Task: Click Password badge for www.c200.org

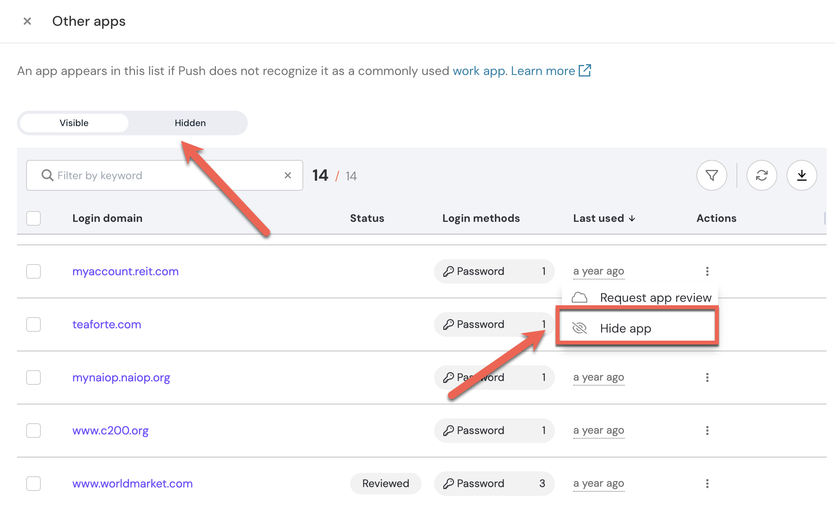Action: tap(494, 431)
